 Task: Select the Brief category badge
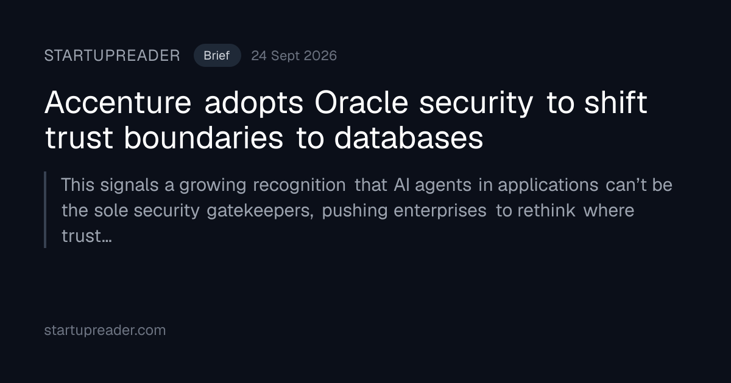point(217,55)
